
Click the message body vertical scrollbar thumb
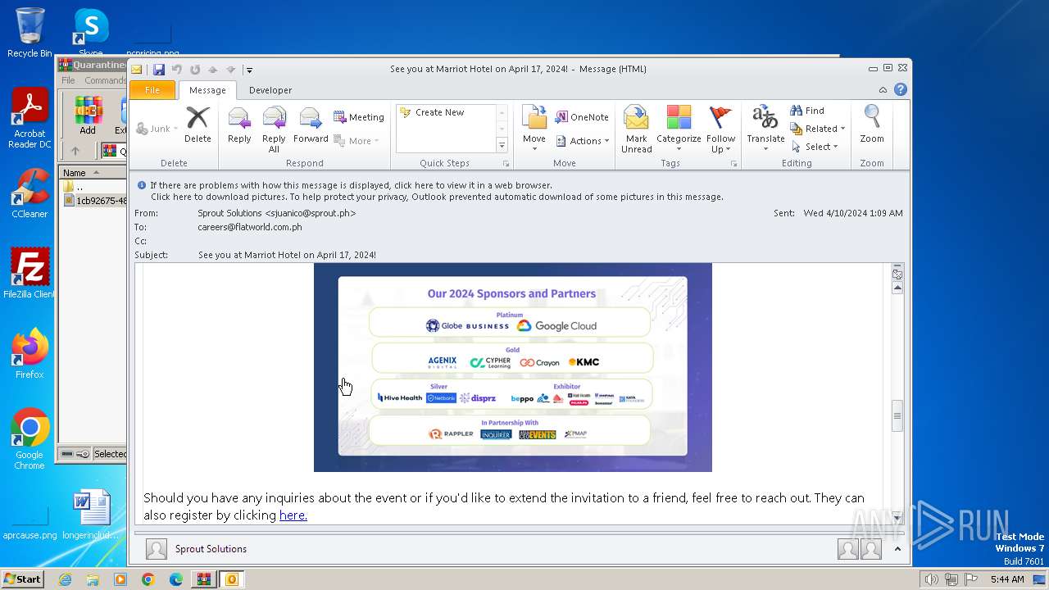pos(897,415)
